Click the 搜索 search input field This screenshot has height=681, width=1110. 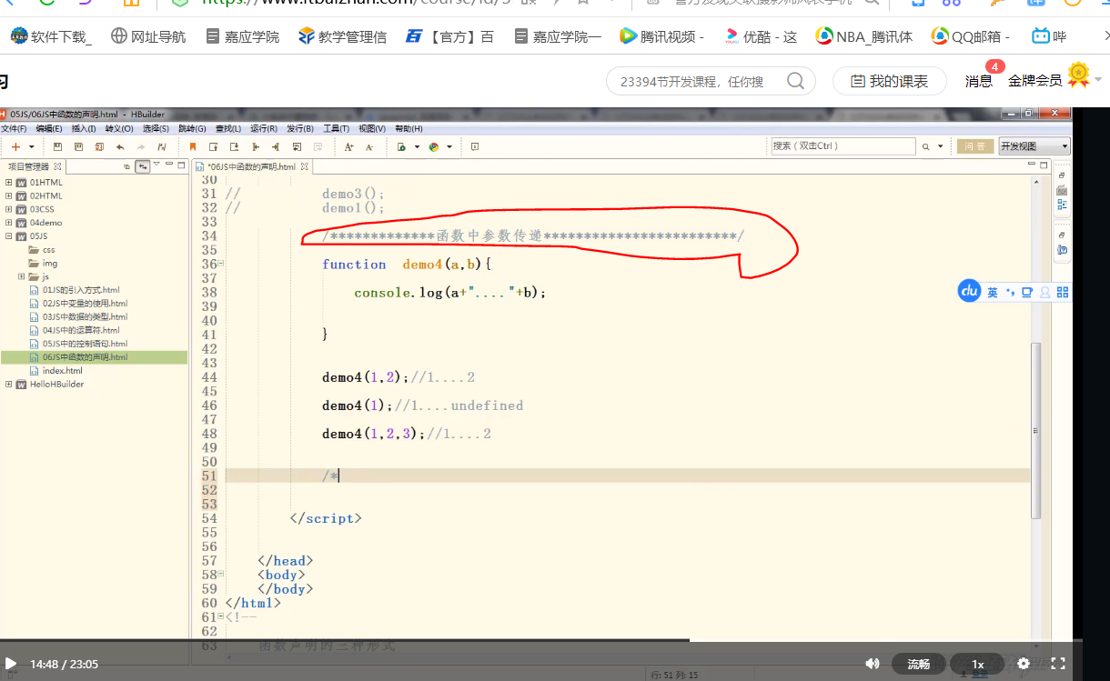point(843,146)
